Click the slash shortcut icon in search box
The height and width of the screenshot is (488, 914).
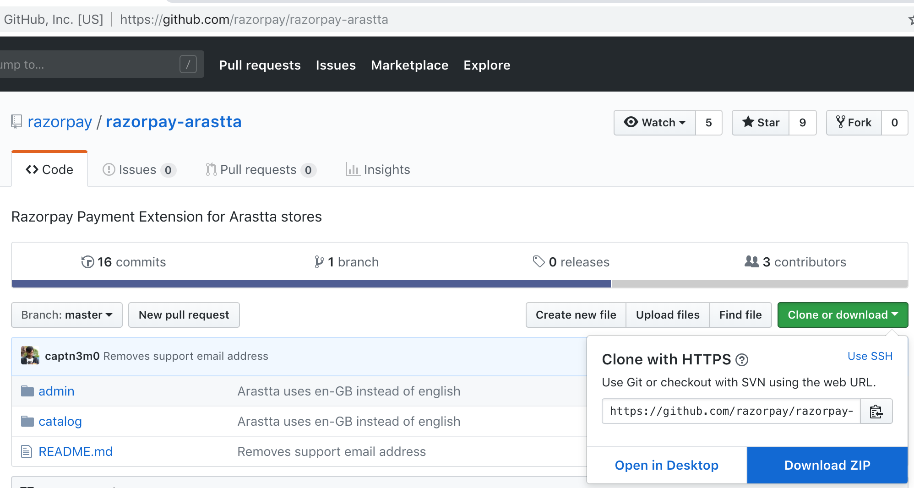pos(188,64)
